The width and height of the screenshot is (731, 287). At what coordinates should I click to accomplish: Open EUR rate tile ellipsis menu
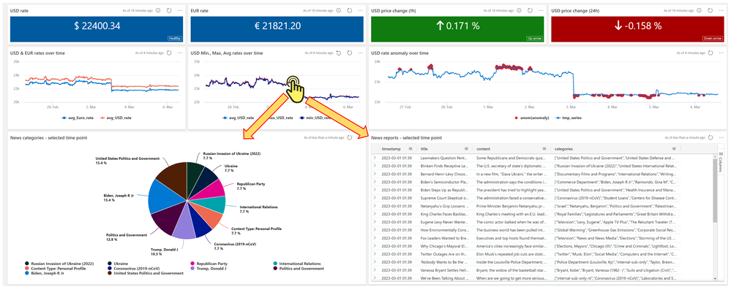pos(360,9)
